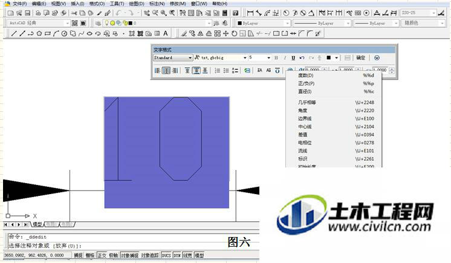Select the Arc drawing tool
The width and height of the screenshot is (451, 263).
tap(56, 34)
